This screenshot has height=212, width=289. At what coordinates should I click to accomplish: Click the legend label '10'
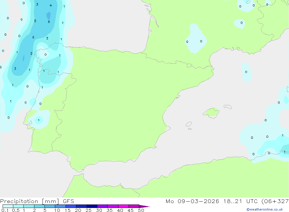(57, 210)
